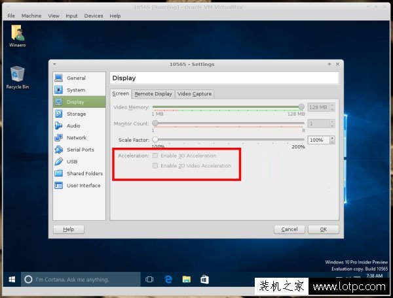Open USB plug icon in sidebar
Screen dimensions: 393x298
(59, 161)
